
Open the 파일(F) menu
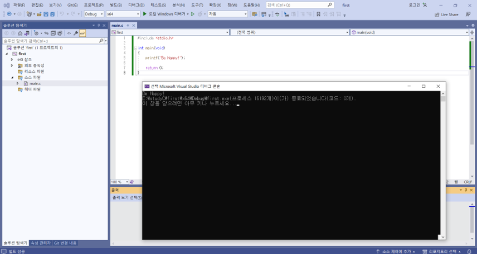19,5
